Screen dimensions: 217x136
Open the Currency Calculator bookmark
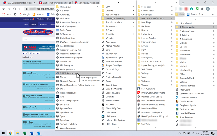pyautogui.click(x=196, y=97)
